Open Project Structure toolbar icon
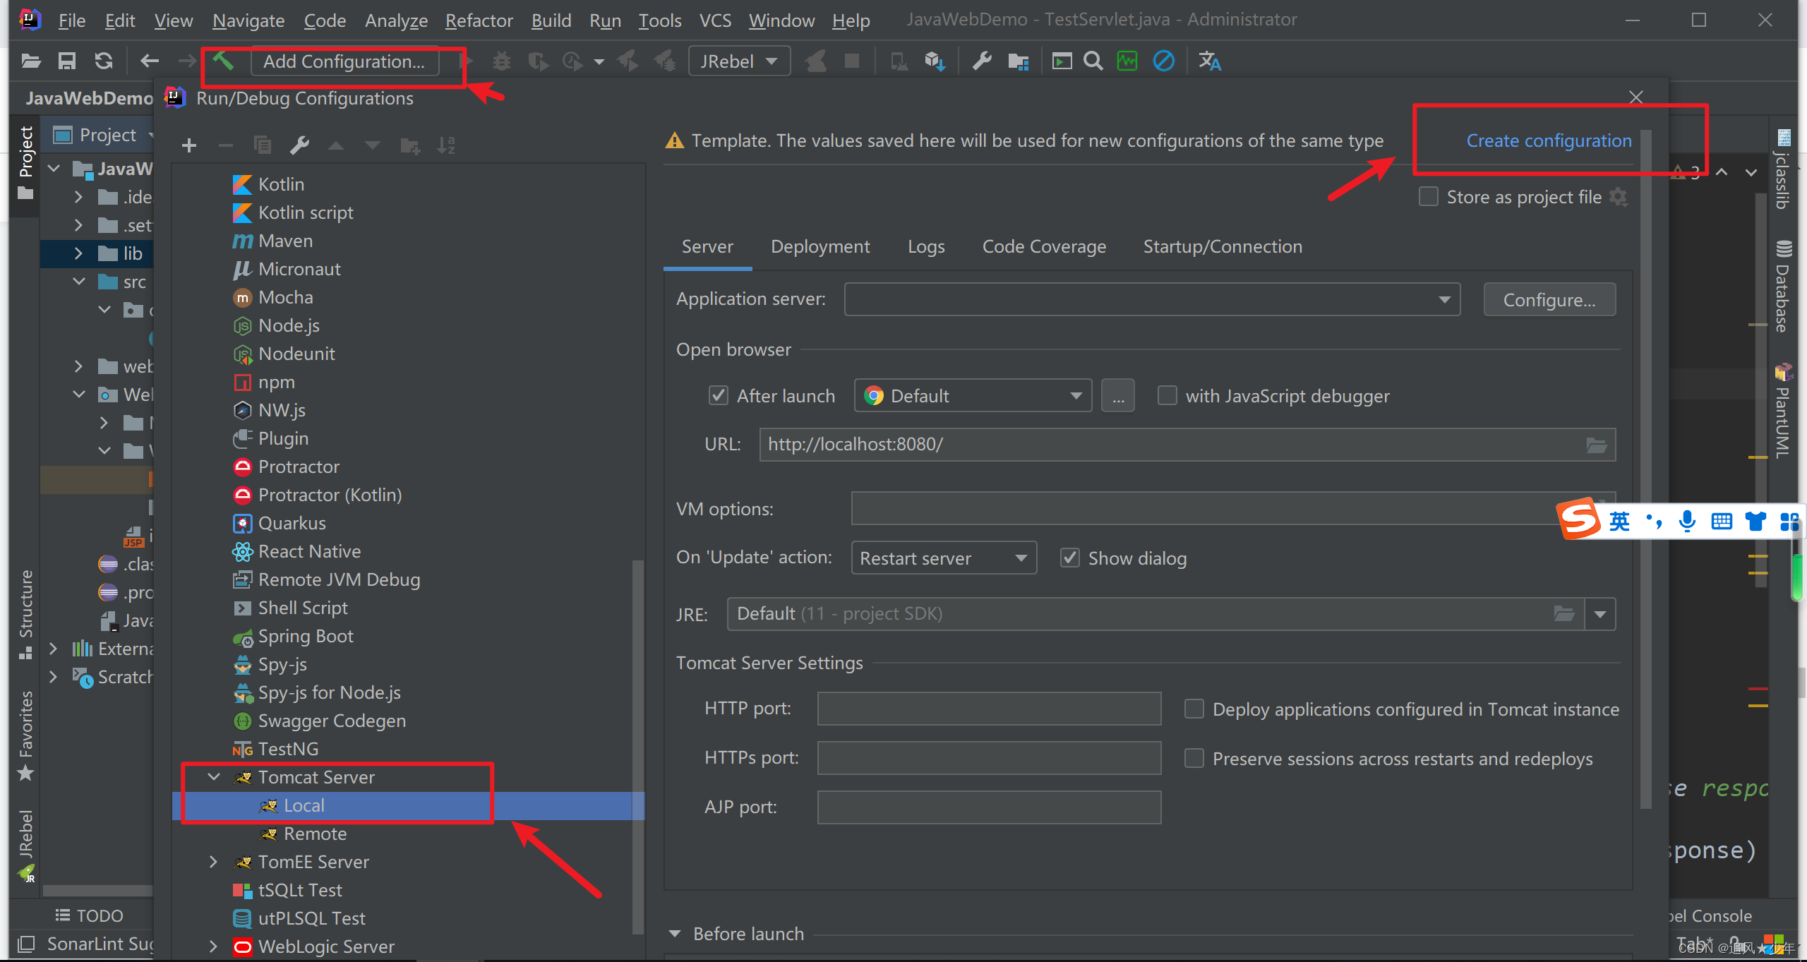 [1019, 61]
